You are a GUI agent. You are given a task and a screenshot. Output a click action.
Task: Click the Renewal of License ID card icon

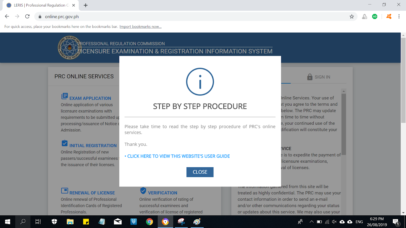pyautogui.click(x=65, y=190)
